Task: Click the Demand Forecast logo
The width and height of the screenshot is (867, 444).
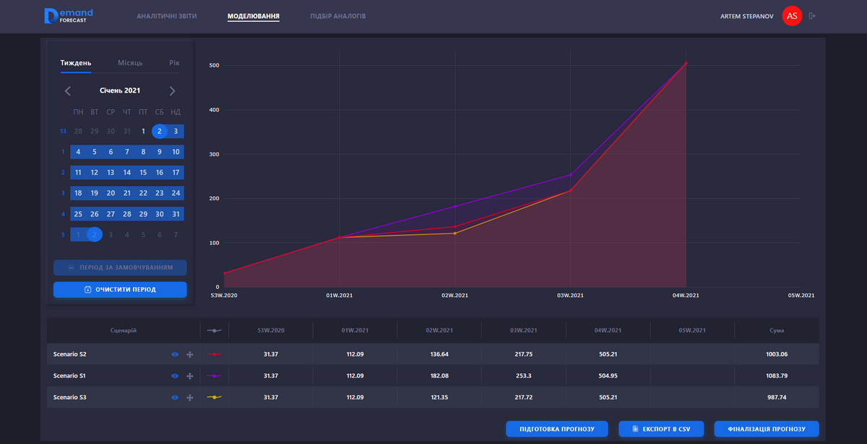Action: (x=69, y=16)
